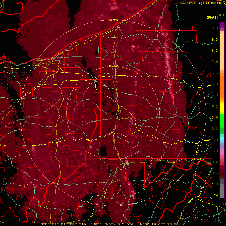Click the 9.8 value on the scale
Screen dimensions: 226x226
[x=215, y=28]
